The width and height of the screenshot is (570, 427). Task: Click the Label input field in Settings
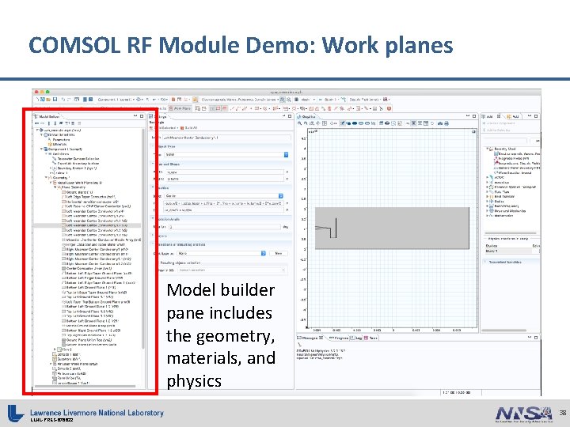226,138
